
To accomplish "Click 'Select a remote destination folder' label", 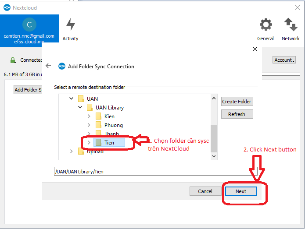I will 90,87.
